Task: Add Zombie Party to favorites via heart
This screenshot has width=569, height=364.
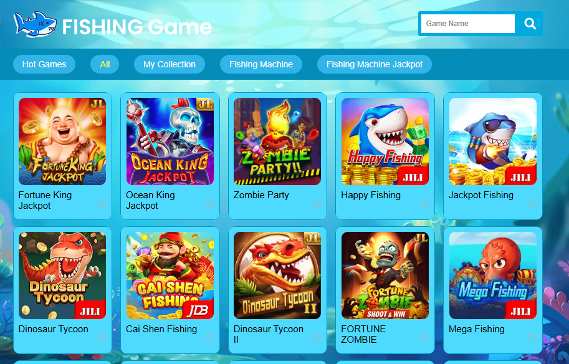Action: [x=317, y=204]
